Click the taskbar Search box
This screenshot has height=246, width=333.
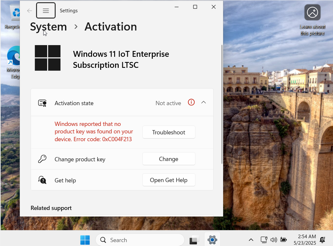[x=140, y=240]
